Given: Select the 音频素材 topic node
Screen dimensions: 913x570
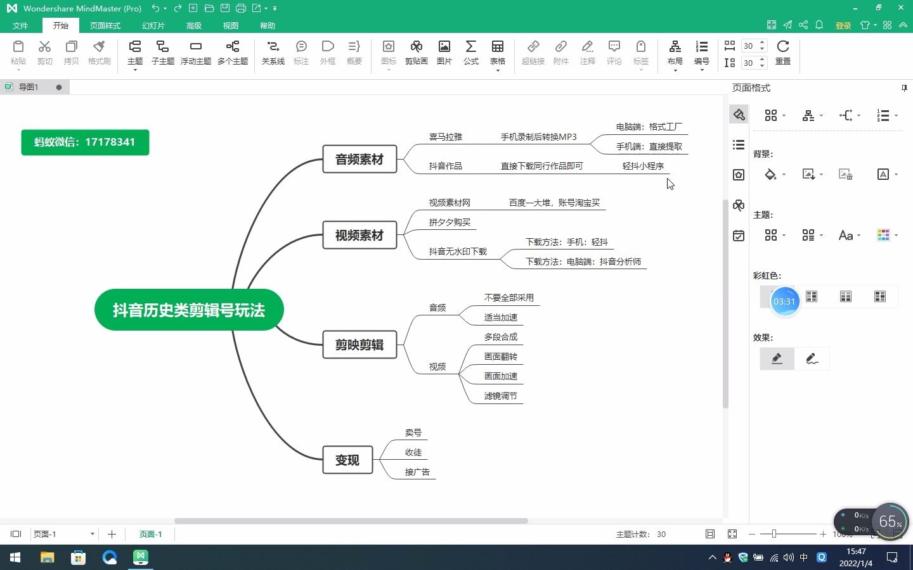Looking at the screenshot, I should pyautogui.click(x=359, y=159).
